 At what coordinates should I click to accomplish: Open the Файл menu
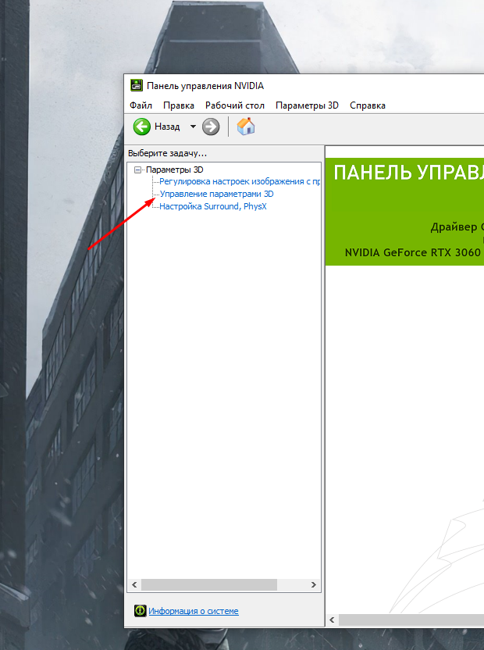(x=141, y=105)
